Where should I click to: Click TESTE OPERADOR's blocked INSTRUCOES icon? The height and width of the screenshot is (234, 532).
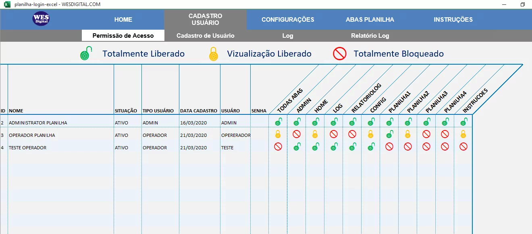point(463,147)
